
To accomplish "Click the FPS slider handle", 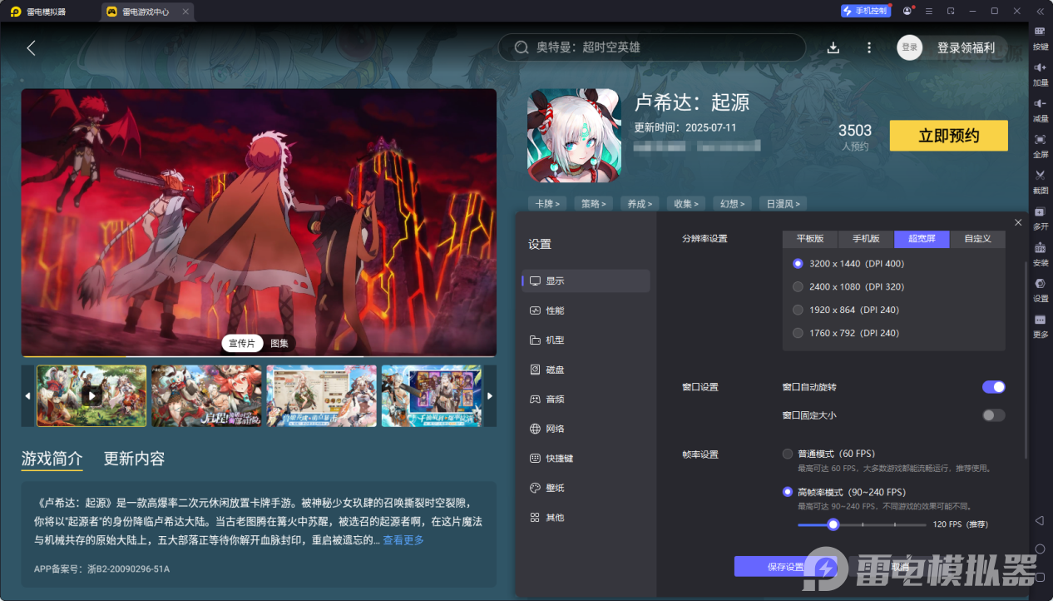I will pos(833,524).
